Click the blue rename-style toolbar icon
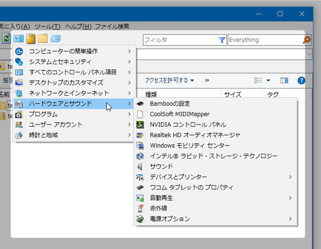 [x=56, y=38]
